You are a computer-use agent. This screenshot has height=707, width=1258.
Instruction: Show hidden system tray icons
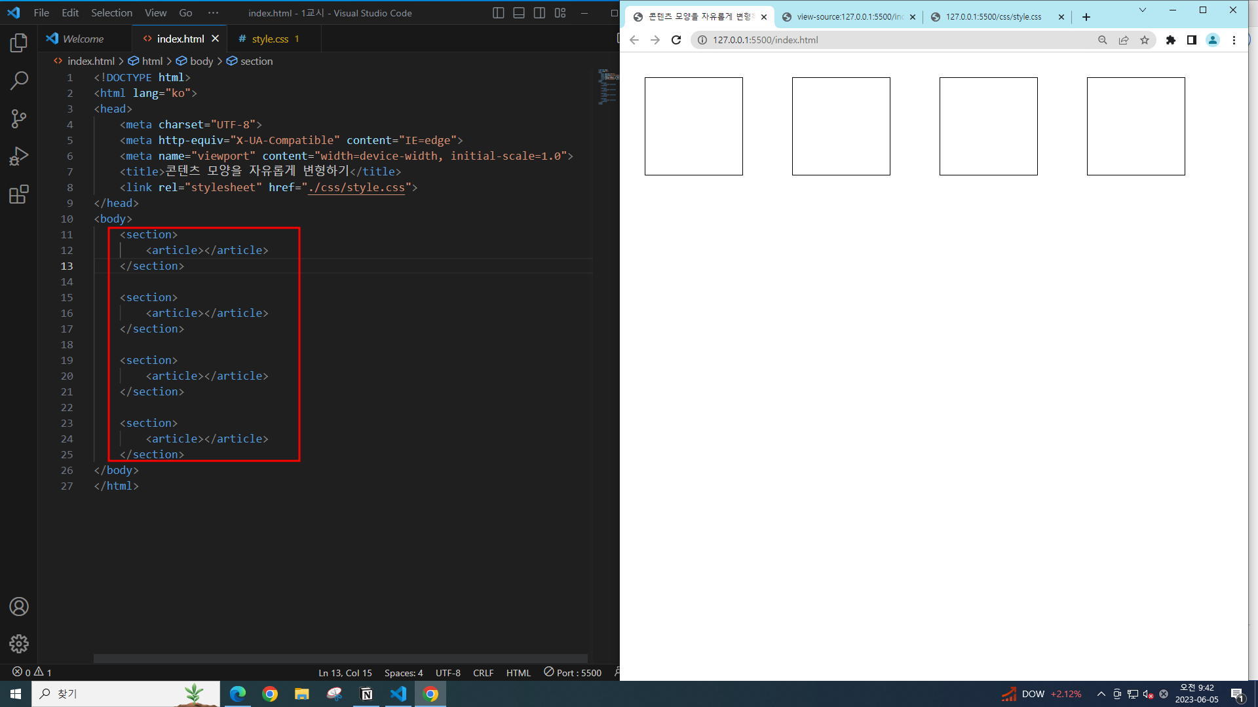tap(1101, 694)
